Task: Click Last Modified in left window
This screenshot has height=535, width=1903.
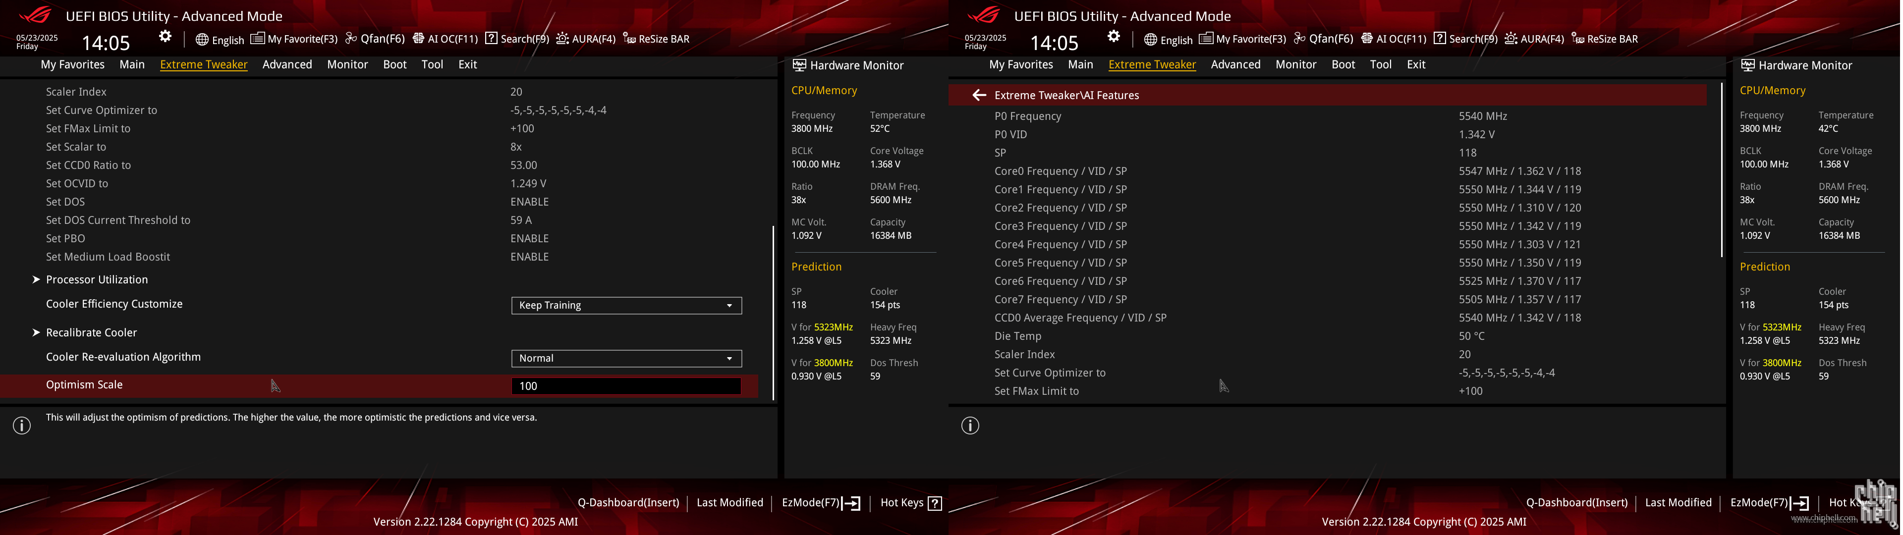Action: (730, 502)
